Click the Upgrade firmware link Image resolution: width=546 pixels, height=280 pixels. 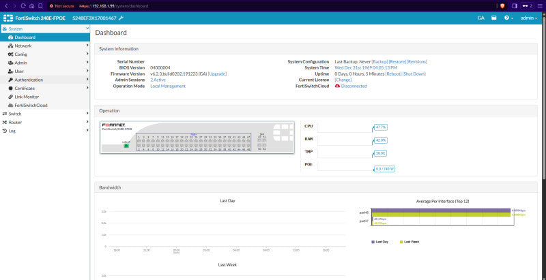coord(217,74)
